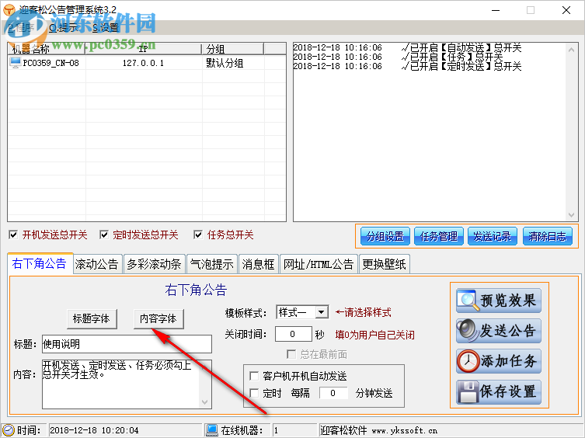Enable the 定时 interval checkbox
Screen dimensions: 585x438
pyautogui.click(x=254, y=393)
